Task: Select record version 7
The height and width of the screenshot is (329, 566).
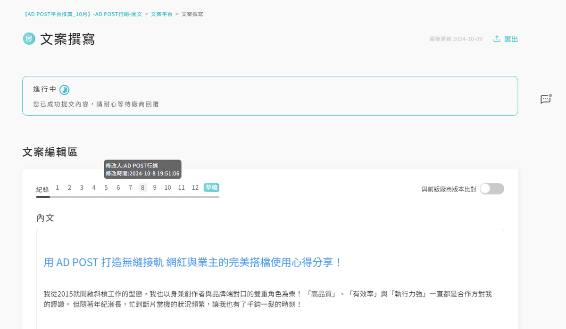Action: coord(131,187)
